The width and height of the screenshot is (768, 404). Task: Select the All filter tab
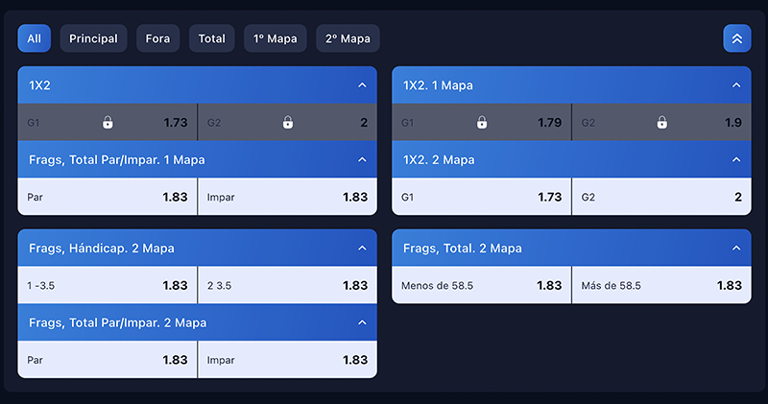34,38
